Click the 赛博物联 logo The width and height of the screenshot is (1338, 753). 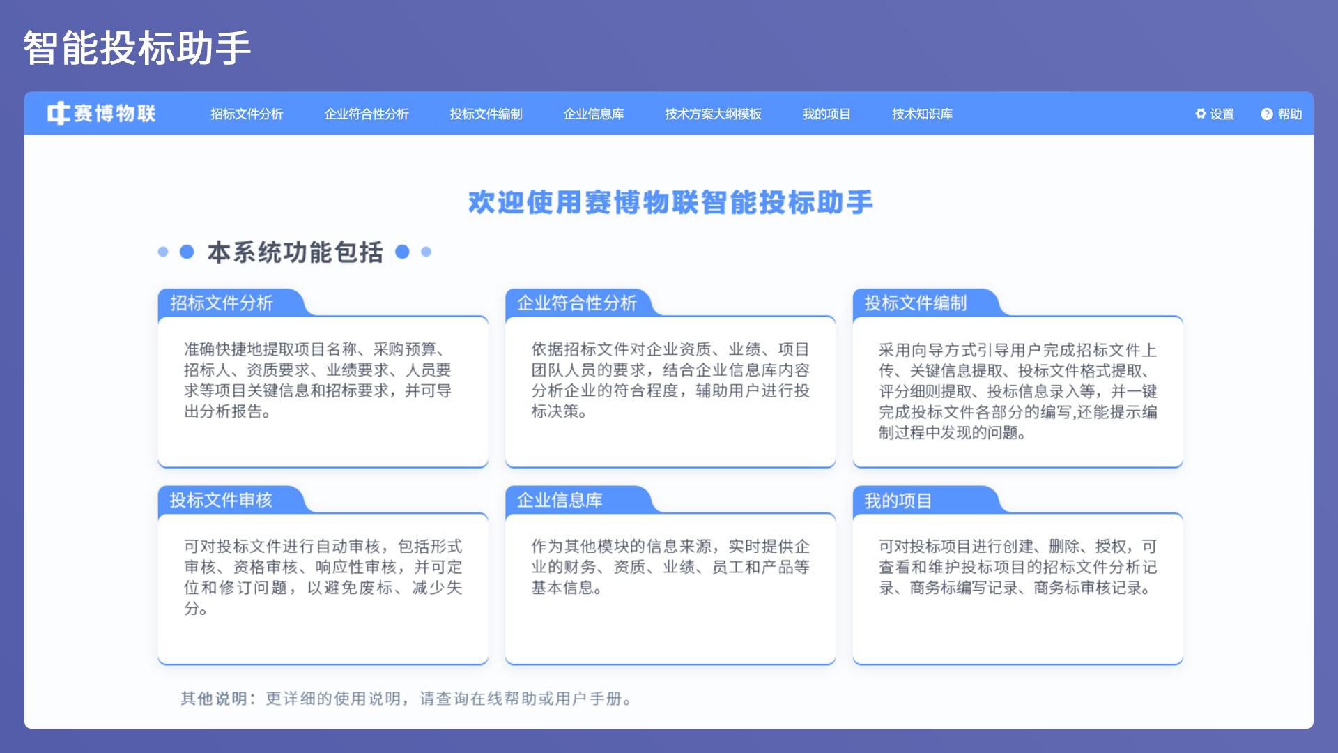[x=102, y=113]
